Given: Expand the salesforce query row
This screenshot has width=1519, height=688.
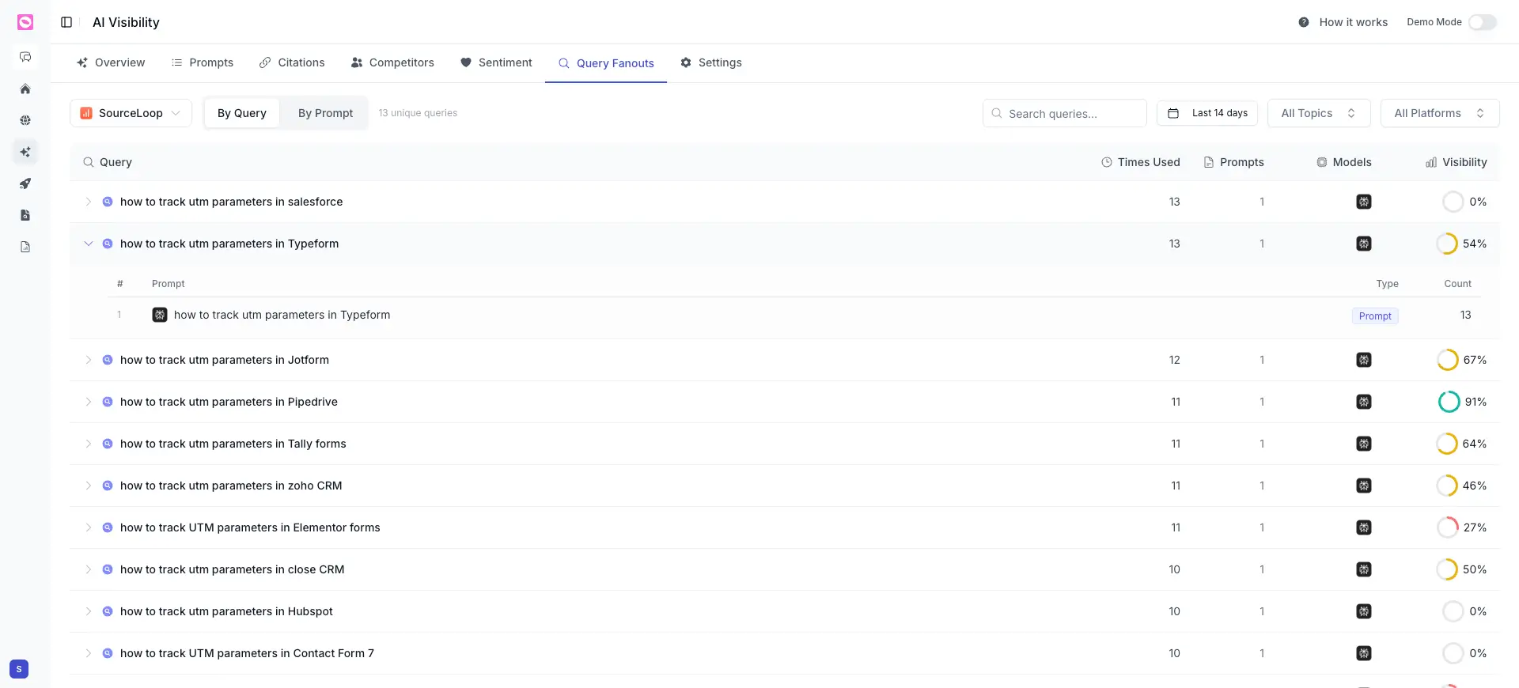Looking at the screenshot, I should pyautogui.click(x=88, y=202).
